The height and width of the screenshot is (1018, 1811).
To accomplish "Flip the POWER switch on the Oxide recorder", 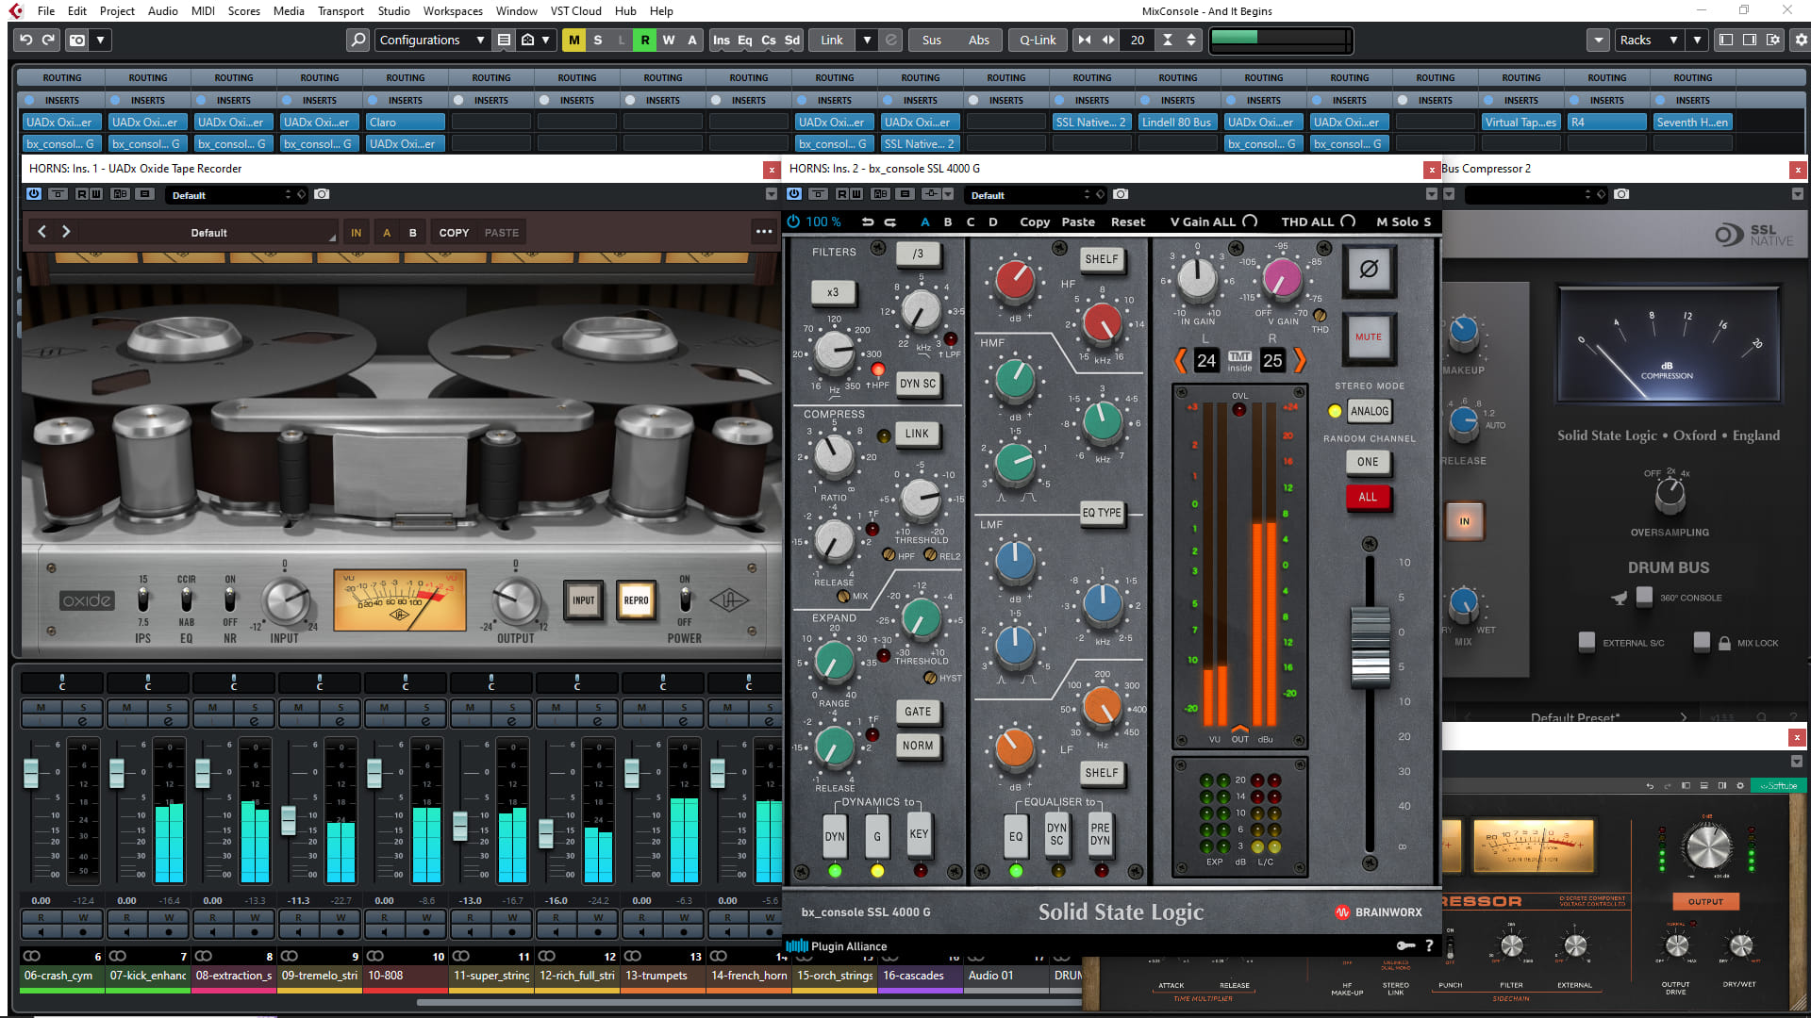I will pyautogui.click(x=685, y=599).
